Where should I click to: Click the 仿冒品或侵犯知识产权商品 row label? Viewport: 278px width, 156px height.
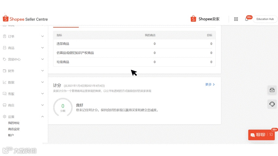75,53
